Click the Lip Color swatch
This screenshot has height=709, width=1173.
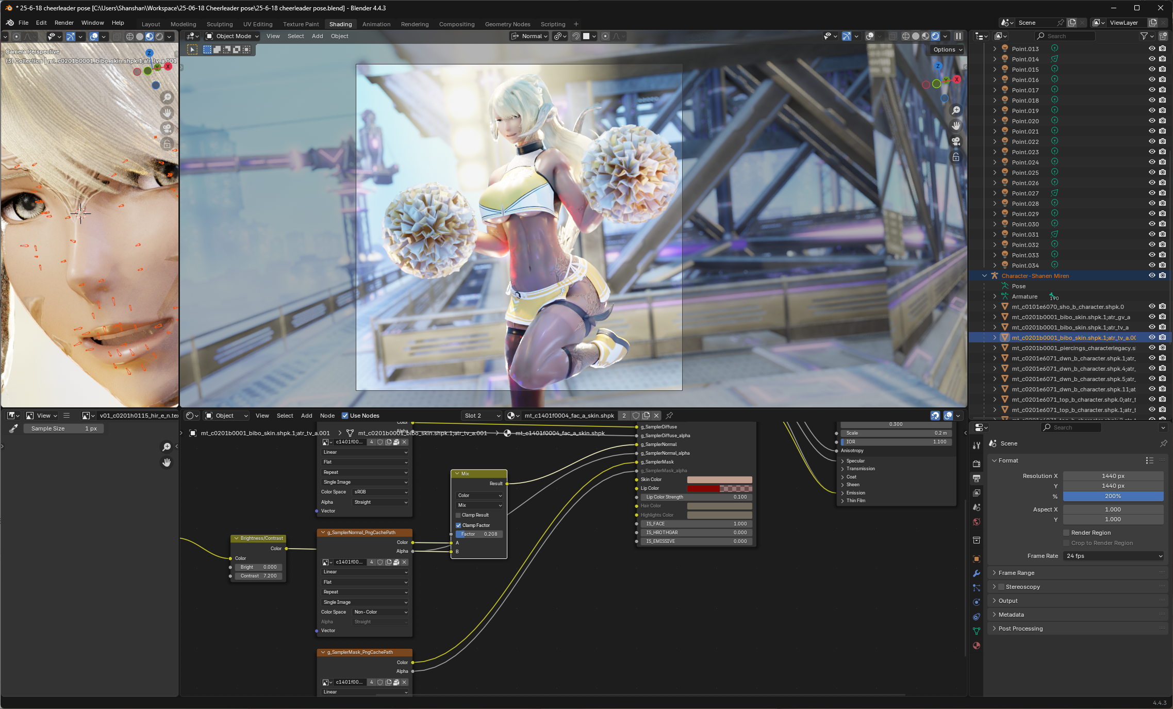[719, 488]
